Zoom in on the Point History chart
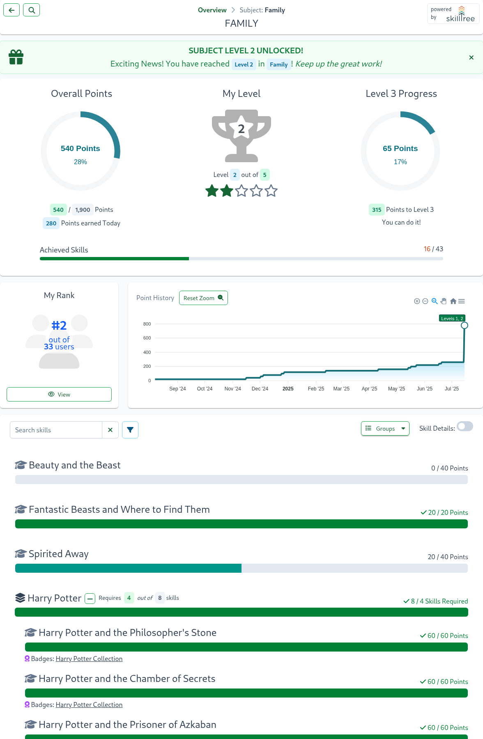The height and width of the screenshot is (739, 483). click(417, 301)
